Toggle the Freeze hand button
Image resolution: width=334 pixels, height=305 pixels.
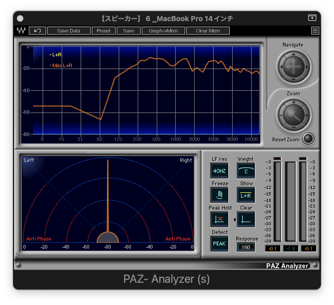click(219, 195)
